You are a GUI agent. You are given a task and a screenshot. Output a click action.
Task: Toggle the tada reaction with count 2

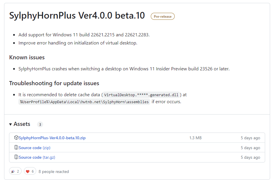(15, 171)
